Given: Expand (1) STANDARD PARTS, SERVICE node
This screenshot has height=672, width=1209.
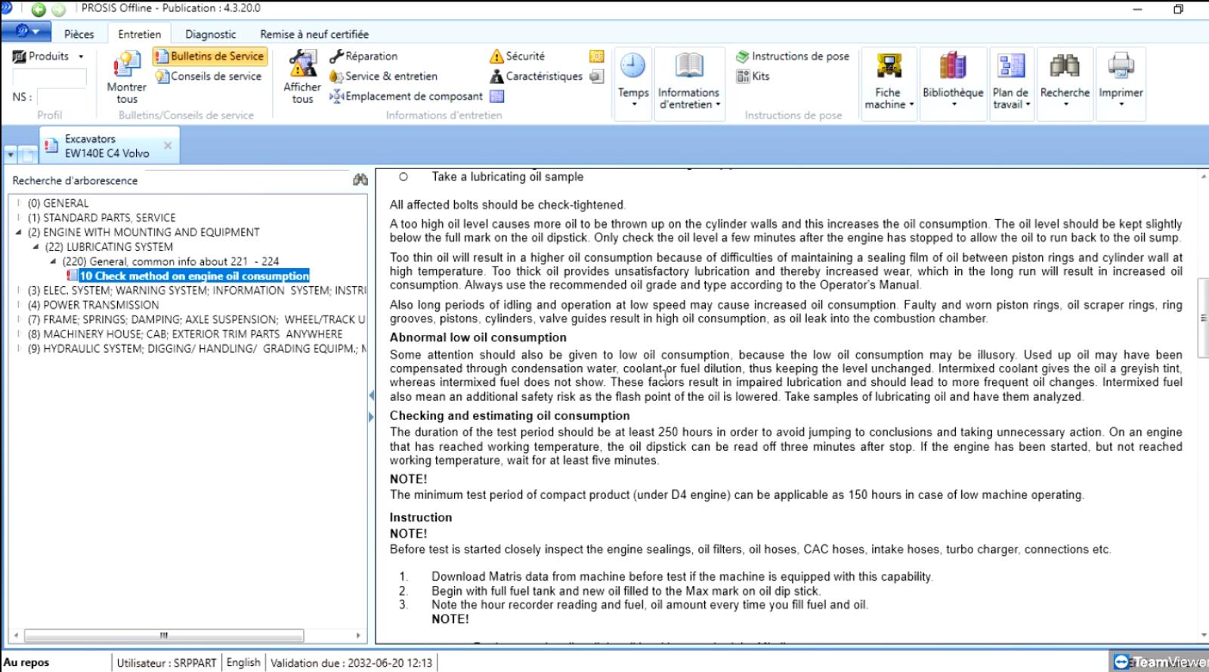Looking at the screenshot, I should coord(19,217).
